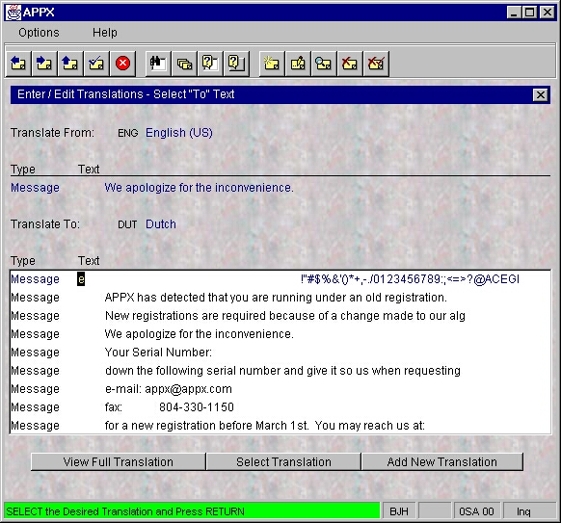Open the Help menu
This screenshot has width=561, height=523.
(x=105, y=33)
